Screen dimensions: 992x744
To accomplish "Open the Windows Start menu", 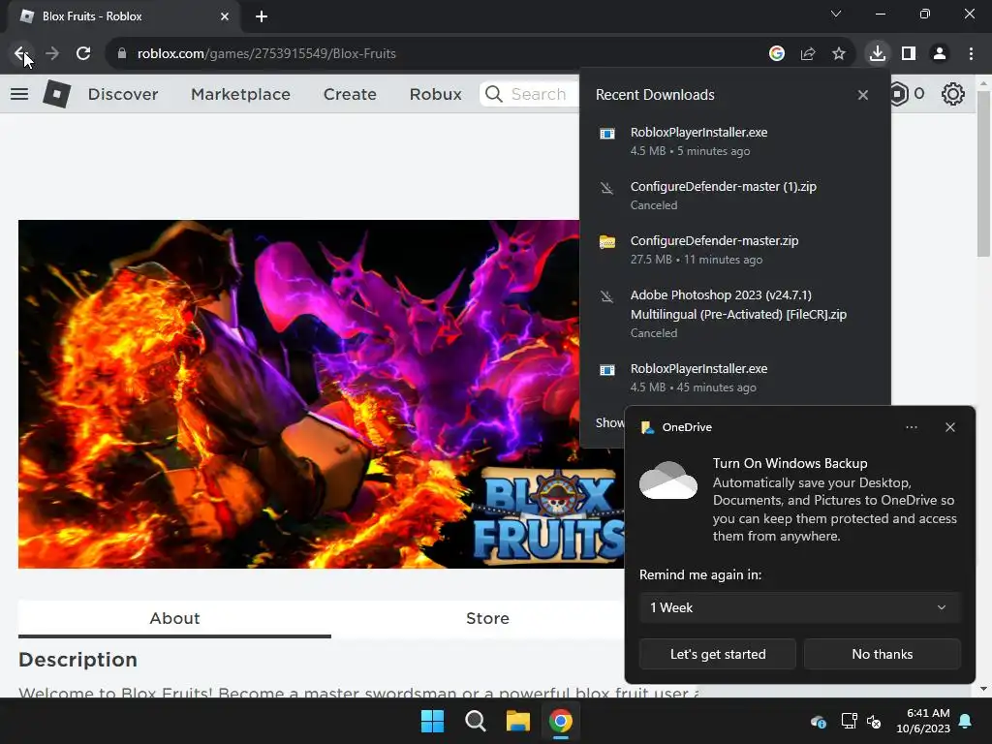I will pyautogui.click(x=433, y=721).
